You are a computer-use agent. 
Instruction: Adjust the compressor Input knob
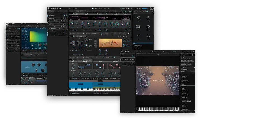pos(73,43)
